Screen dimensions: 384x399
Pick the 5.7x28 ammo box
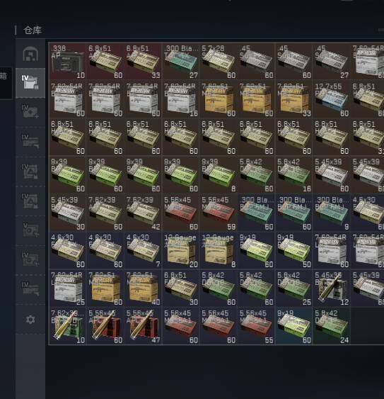click(219, 62)
